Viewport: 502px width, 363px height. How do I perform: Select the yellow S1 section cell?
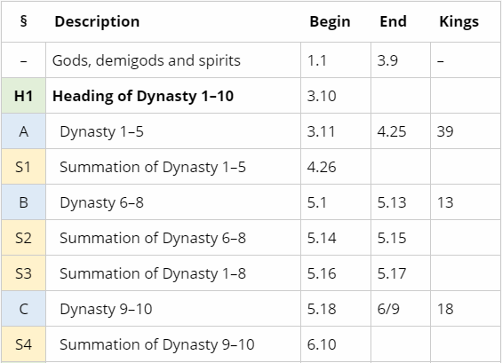point(23,167)
